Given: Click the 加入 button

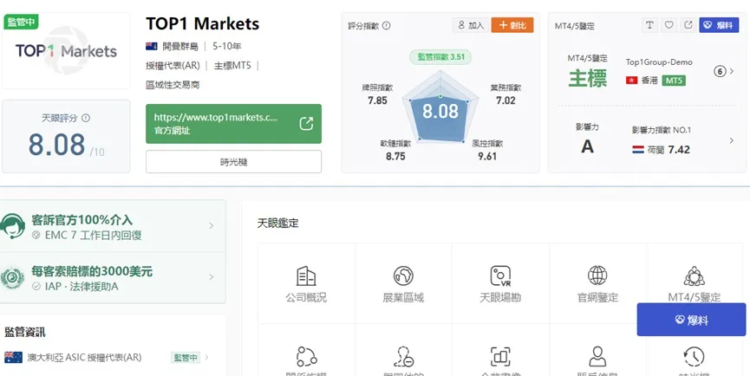Looking at the screenshot, I should (x=471, y=25).
